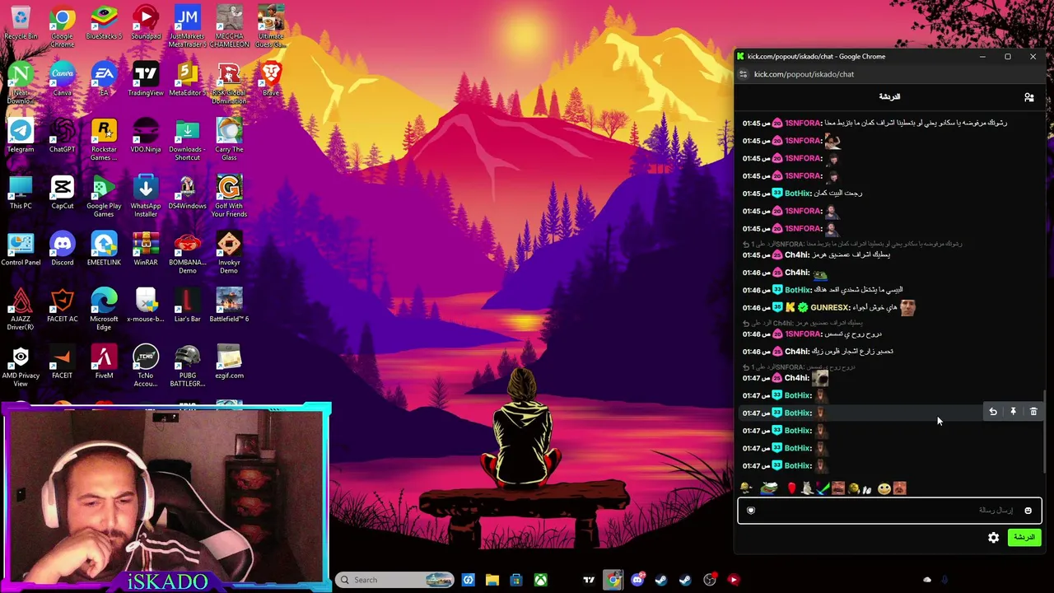Screen dimensions: 1054x593
Task: Click the shield icon in the message box
Action: coord(751,511)
